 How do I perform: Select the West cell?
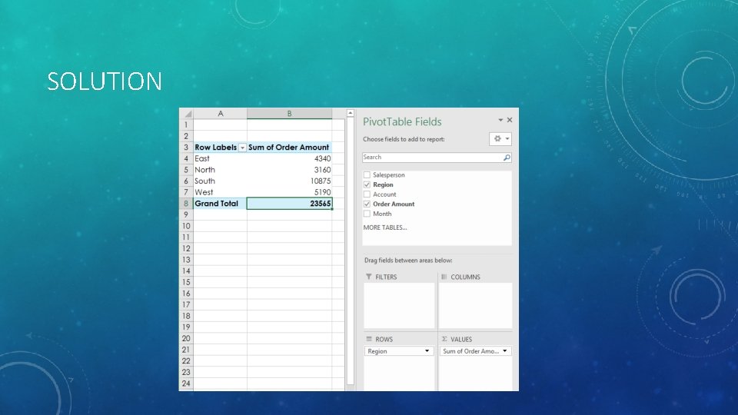tap(221, 192)
